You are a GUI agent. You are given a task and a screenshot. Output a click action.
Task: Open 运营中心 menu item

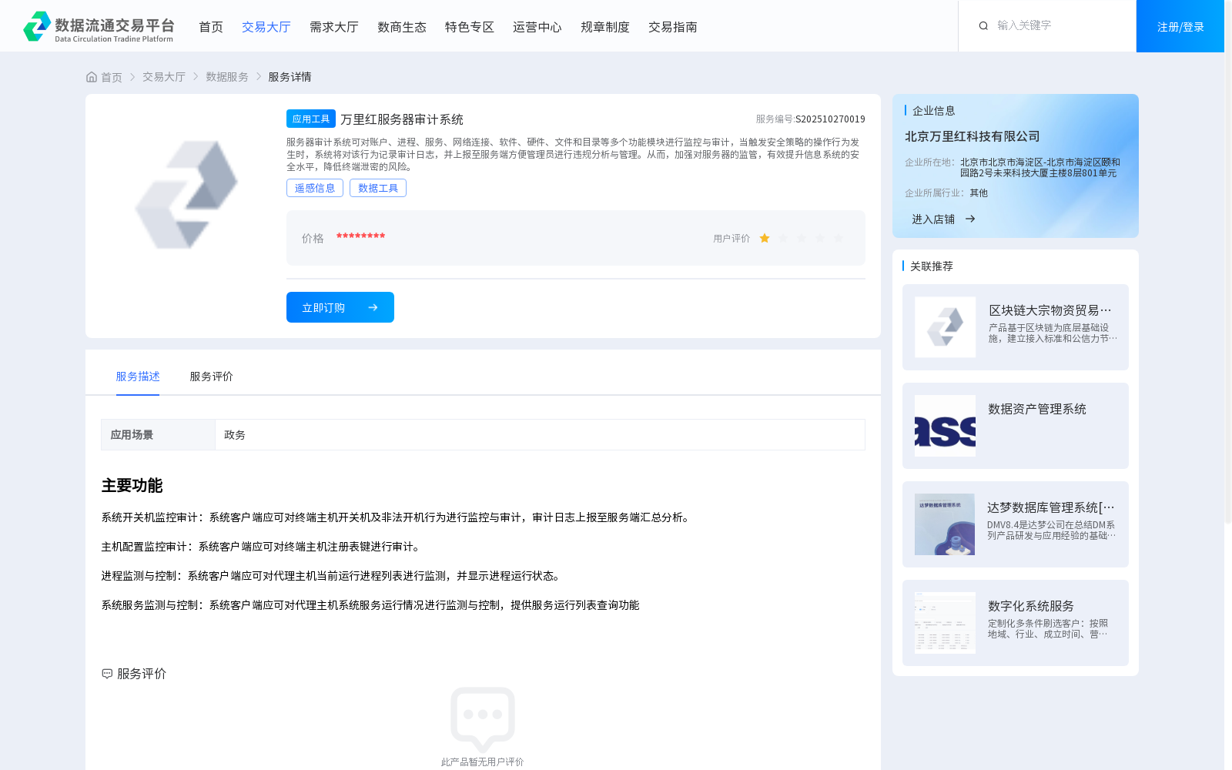click(537, 27)
